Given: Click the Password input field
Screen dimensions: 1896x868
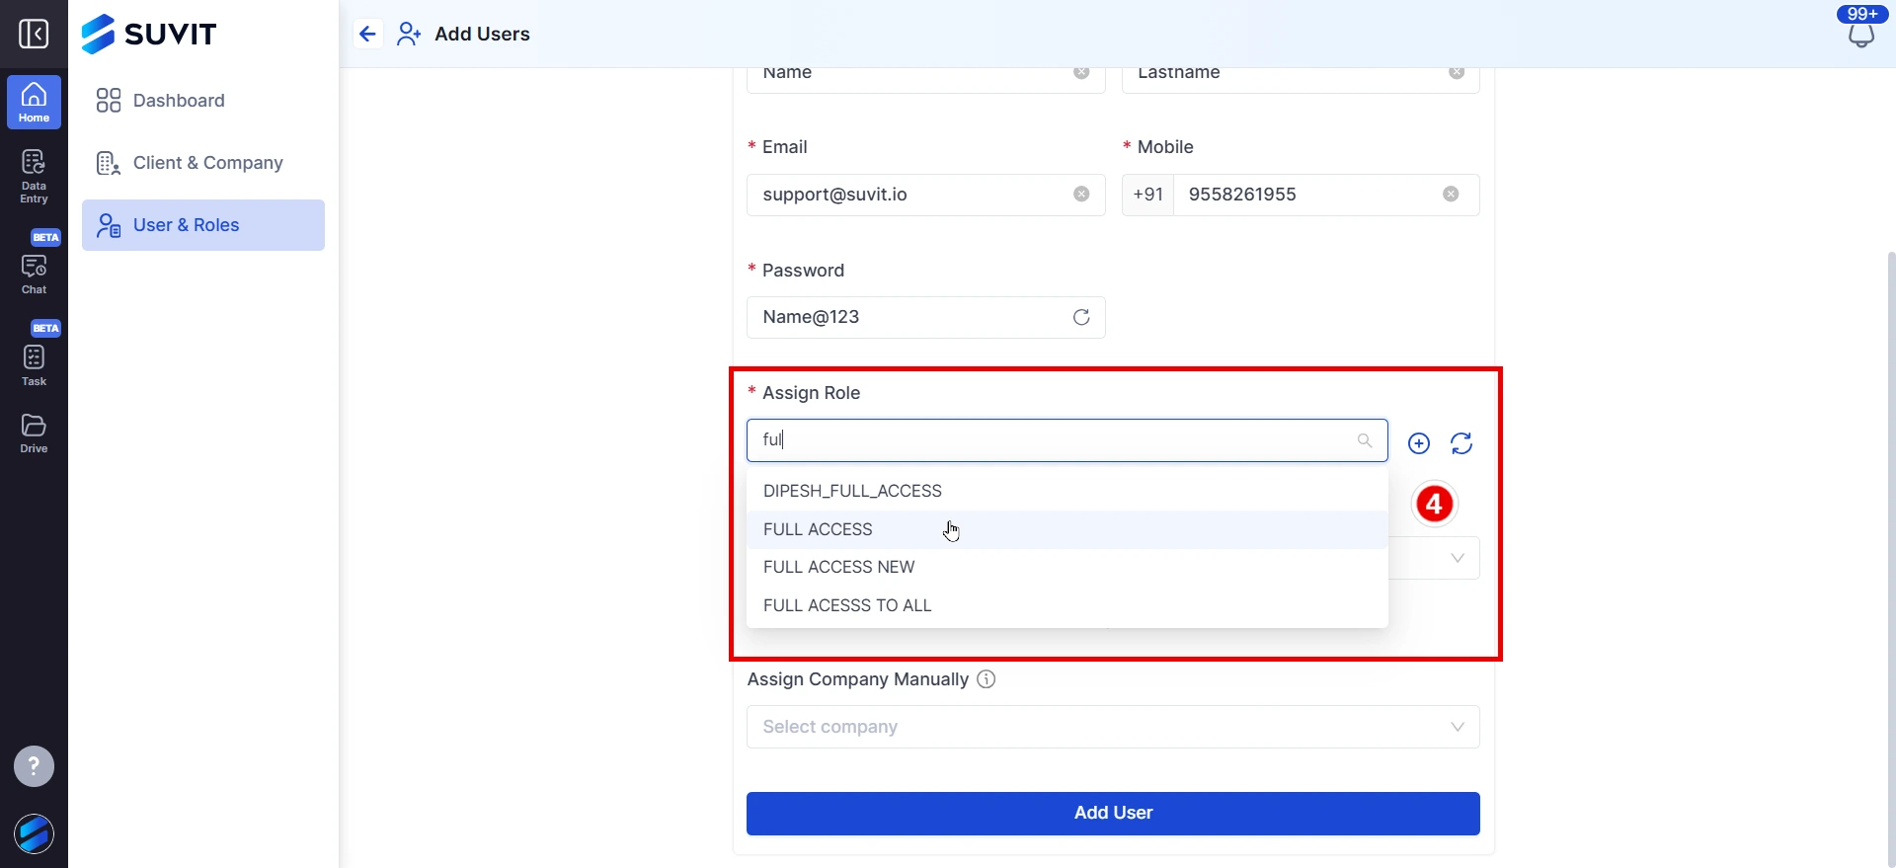Looking at the screenshot, I should tap(925, 317).
